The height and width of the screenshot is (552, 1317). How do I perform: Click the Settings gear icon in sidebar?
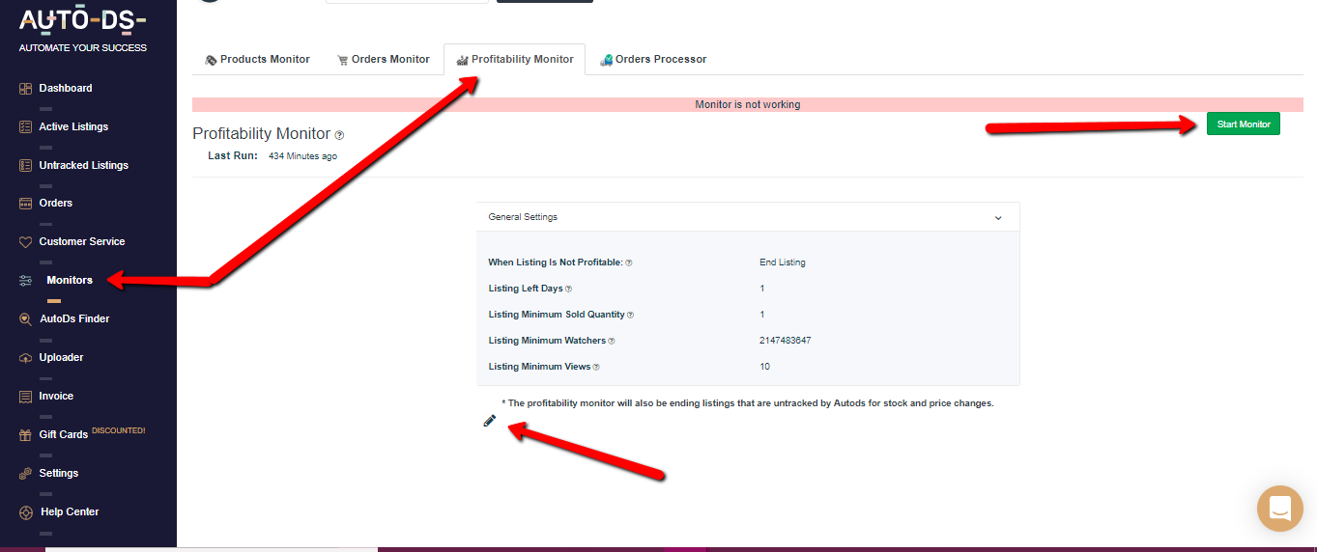coord(26,474)
